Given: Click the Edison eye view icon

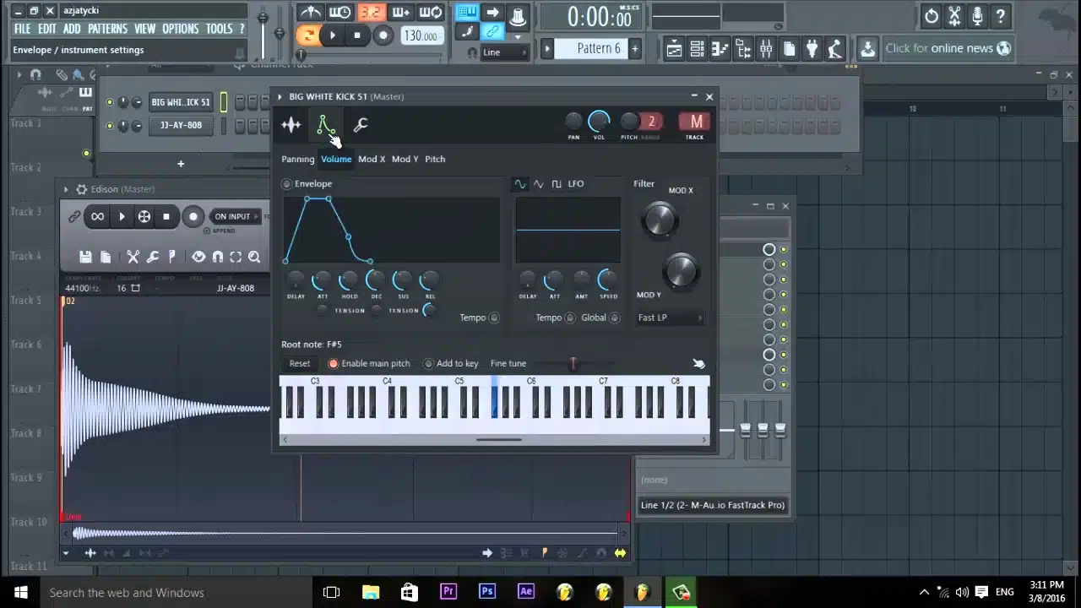Looking at the screenshot, I should point(198,257).
